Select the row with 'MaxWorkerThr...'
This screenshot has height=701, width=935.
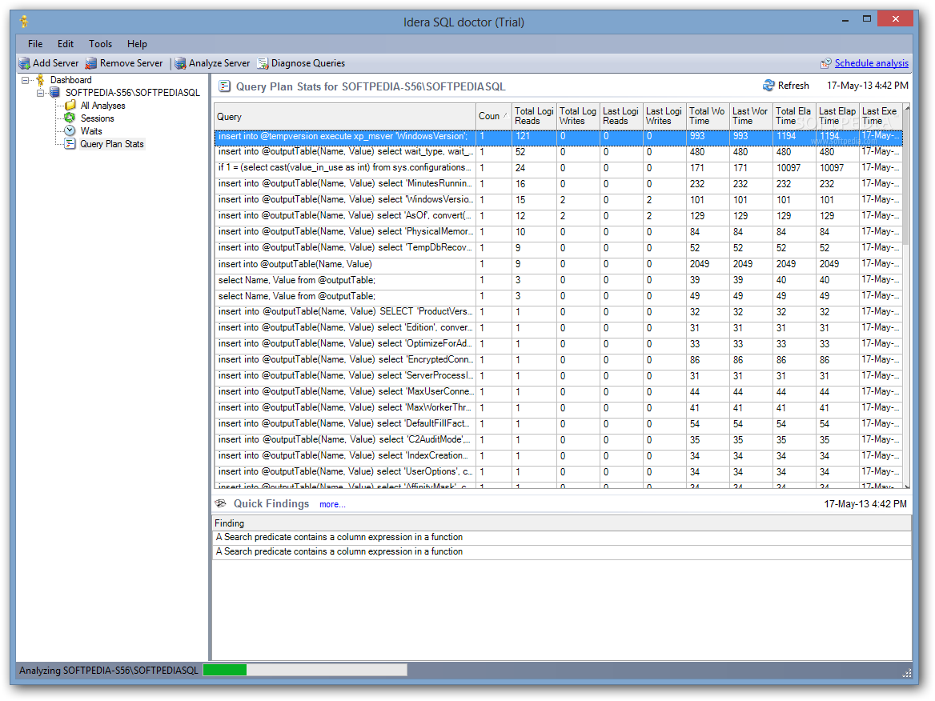(558, 408)
